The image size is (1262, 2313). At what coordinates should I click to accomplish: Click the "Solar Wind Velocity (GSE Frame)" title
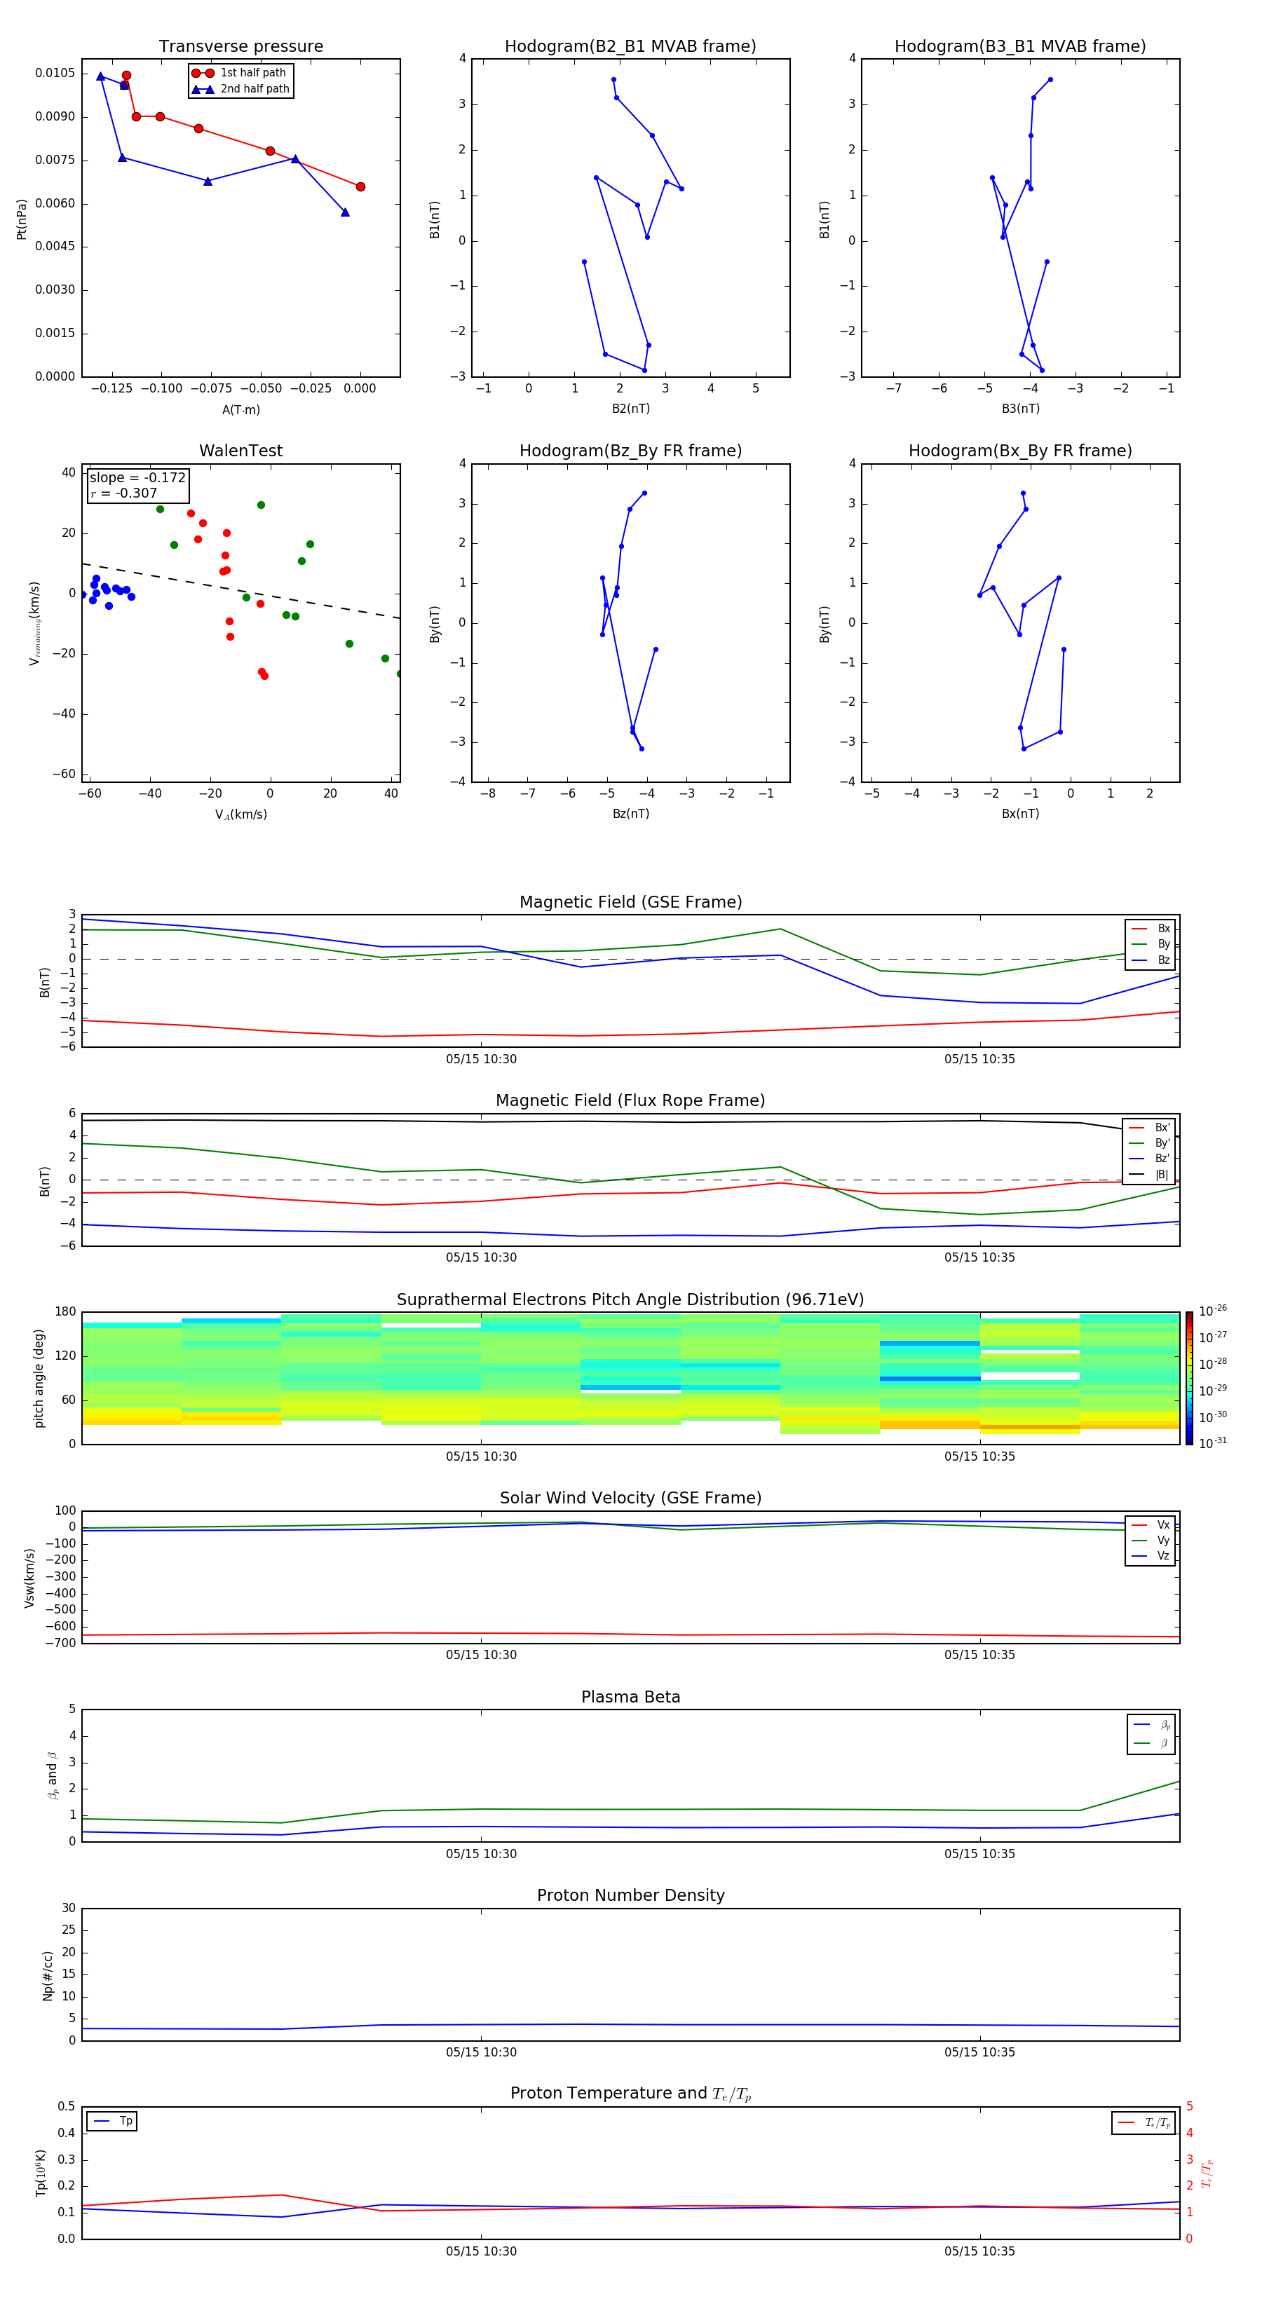(x=630, y=1499)
